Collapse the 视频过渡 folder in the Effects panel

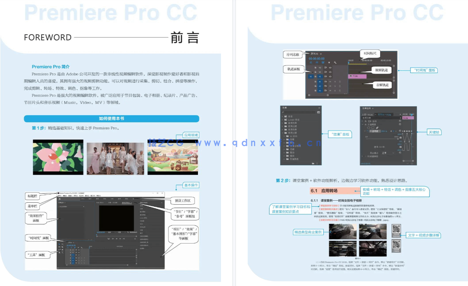(282, 133)
